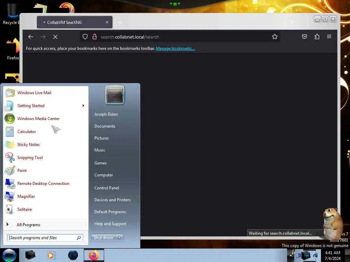Click the magnifying glass search icon
The image size is (350, 262).
click(x=79, y=238)
